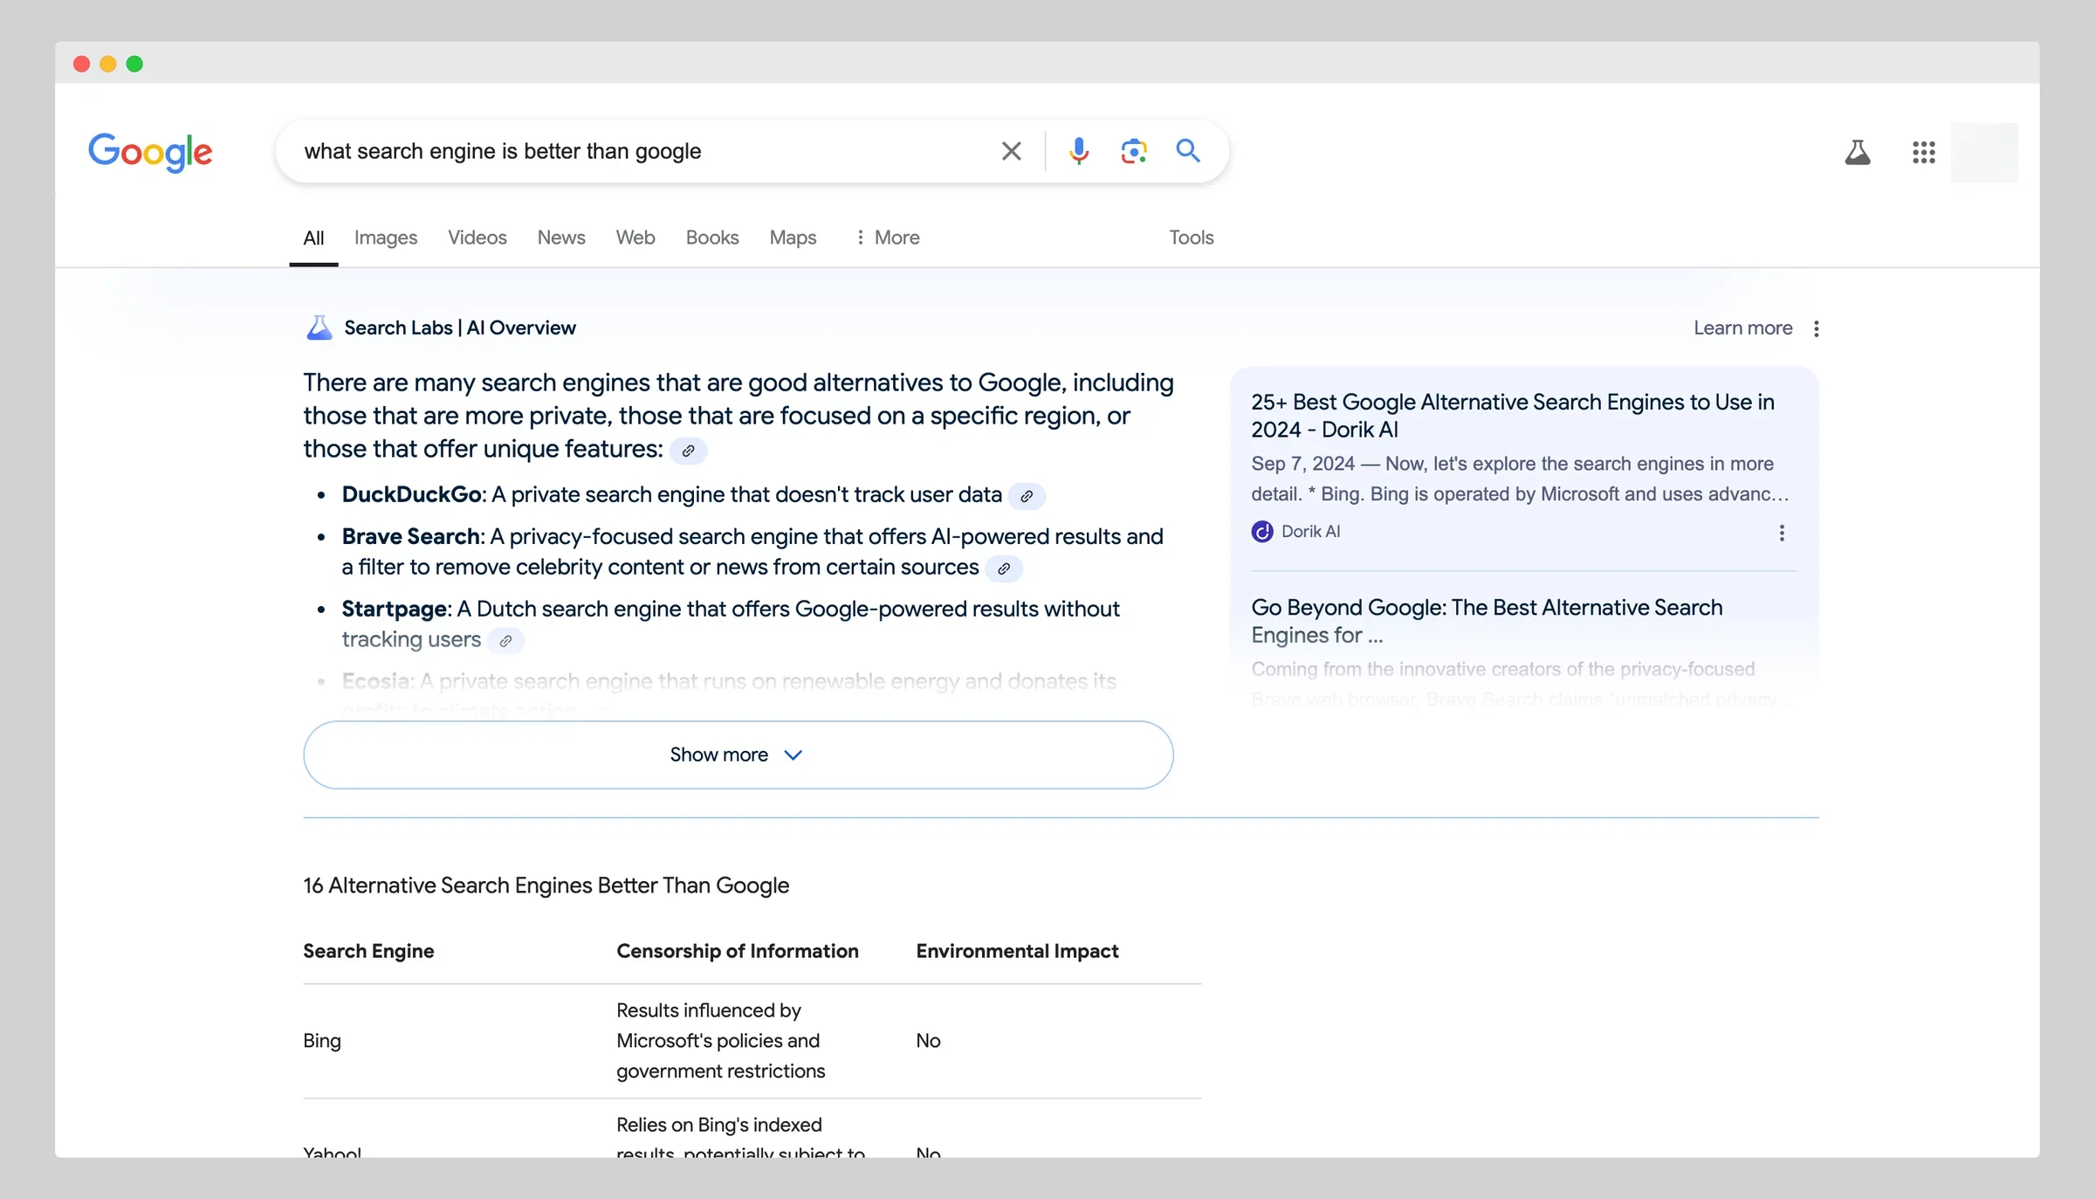Clear the search query with the X icon
Image resolution: width=2095 pixels, height=1199 pixels.
click(x=1011, y=151)
